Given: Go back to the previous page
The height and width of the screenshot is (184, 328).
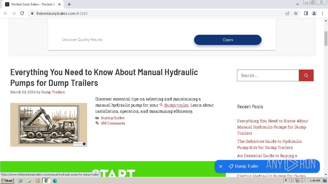Looking at the screenshot, I should pyautogui.click(x=6, y=13).
